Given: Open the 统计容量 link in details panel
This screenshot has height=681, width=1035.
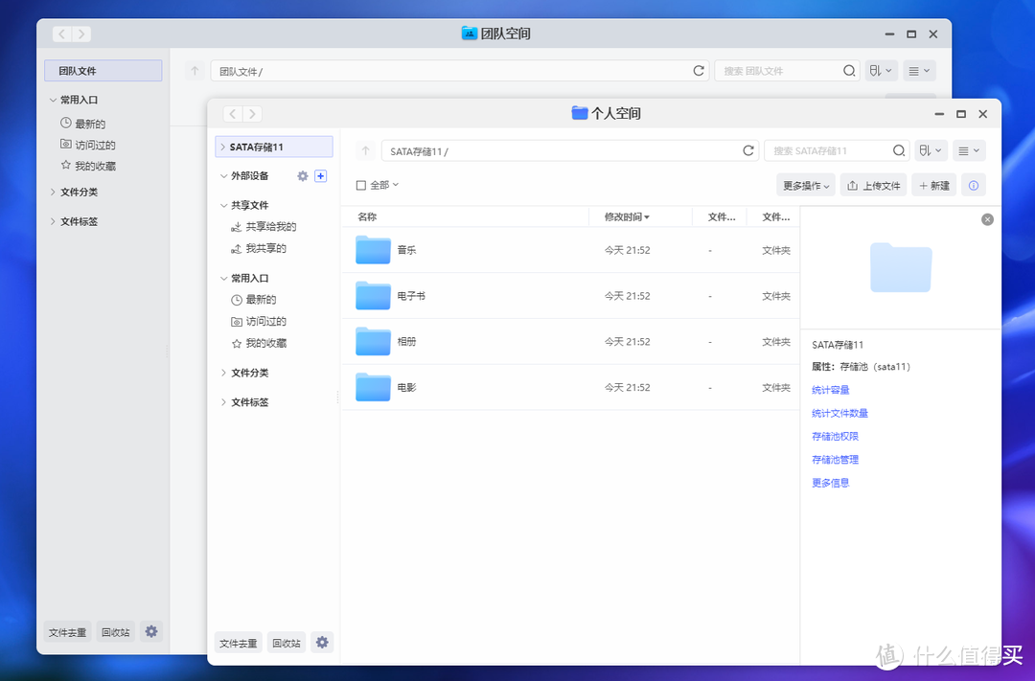Looking at the screenshot, I should point(830,390).
